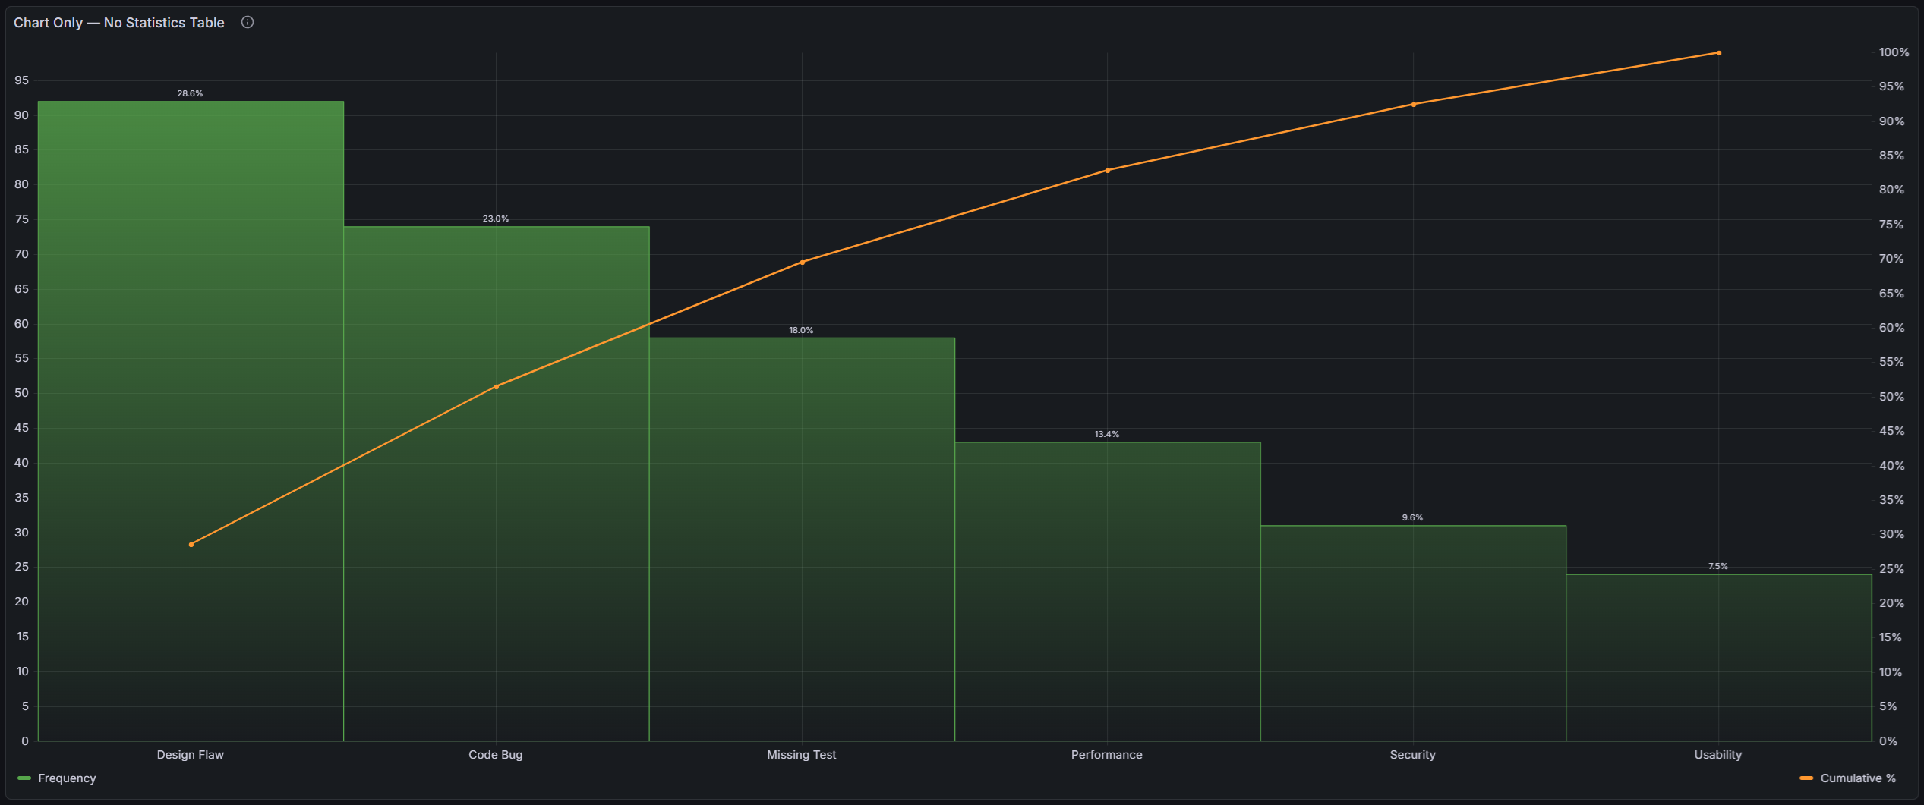Click cumulative line point at Performance
The image size is (1924, 805).
tap(1108, 171)
